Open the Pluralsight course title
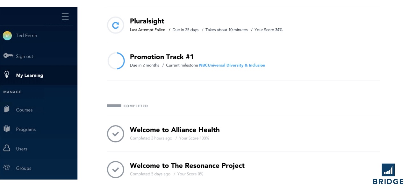Screen dimensions: 409x191 pos(147,21)
